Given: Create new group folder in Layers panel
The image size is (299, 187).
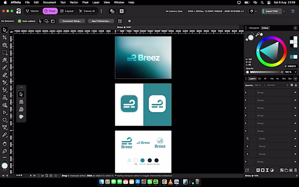Looking at the screenshot, I should pyautogui.click(x=286, y=170).
